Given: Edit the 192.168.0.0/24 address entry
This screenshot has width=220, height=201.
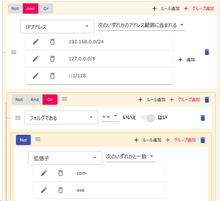Looking at the screenshot, I should (36, 42).
